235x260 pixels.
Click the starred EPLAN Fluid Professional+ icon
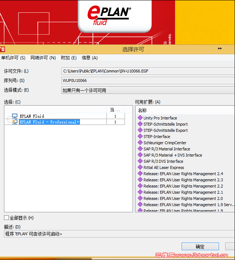pos(15,122)
